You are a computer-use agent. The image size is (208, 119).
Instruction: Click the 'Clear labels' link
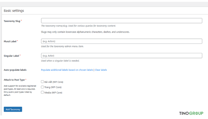(x=101, y=70)
